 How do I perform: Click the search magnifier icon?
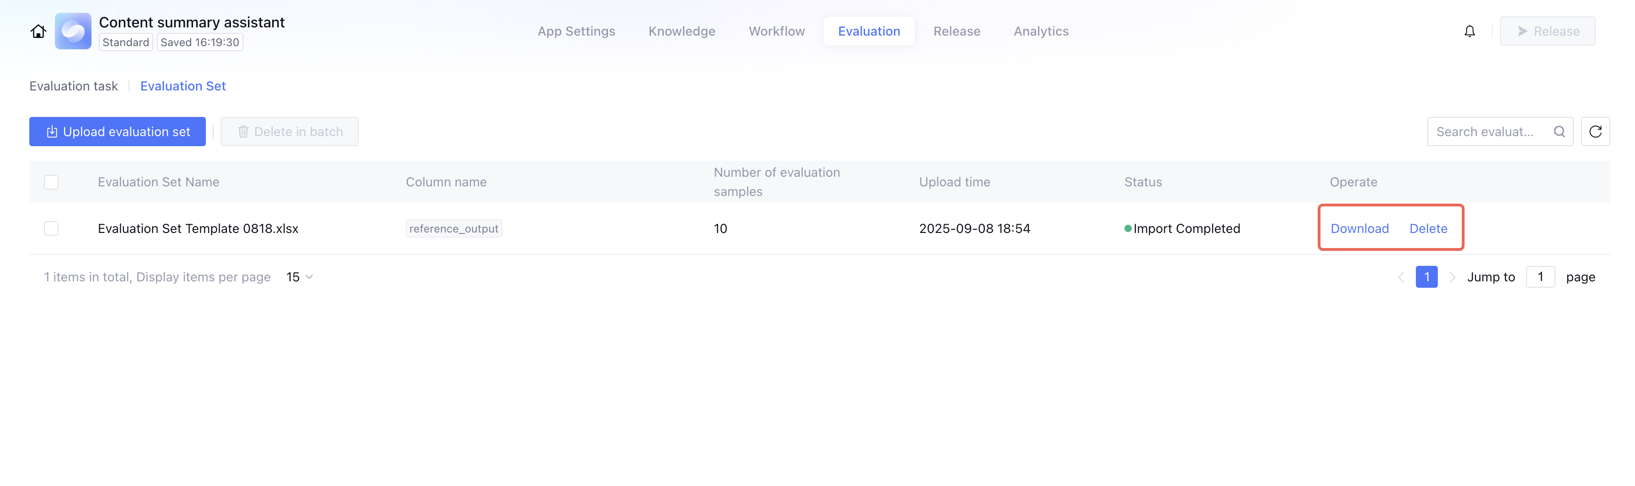tap(1559, 132)
